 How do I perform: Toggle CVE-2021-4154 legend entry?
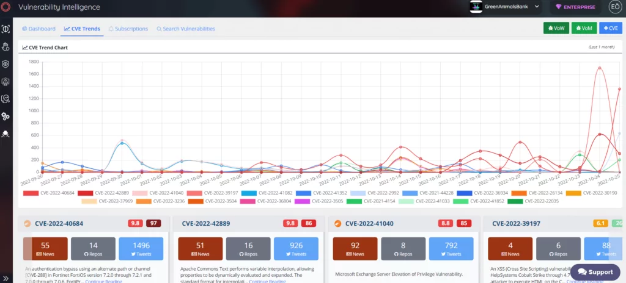click(x=370, y=201)
